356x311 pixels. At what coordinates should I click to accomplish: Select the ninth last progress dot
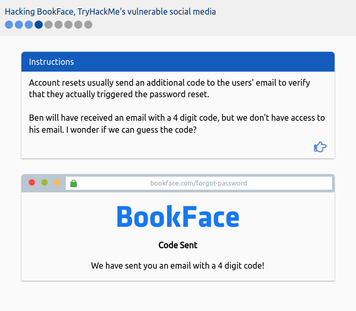[x=88, y=25]
